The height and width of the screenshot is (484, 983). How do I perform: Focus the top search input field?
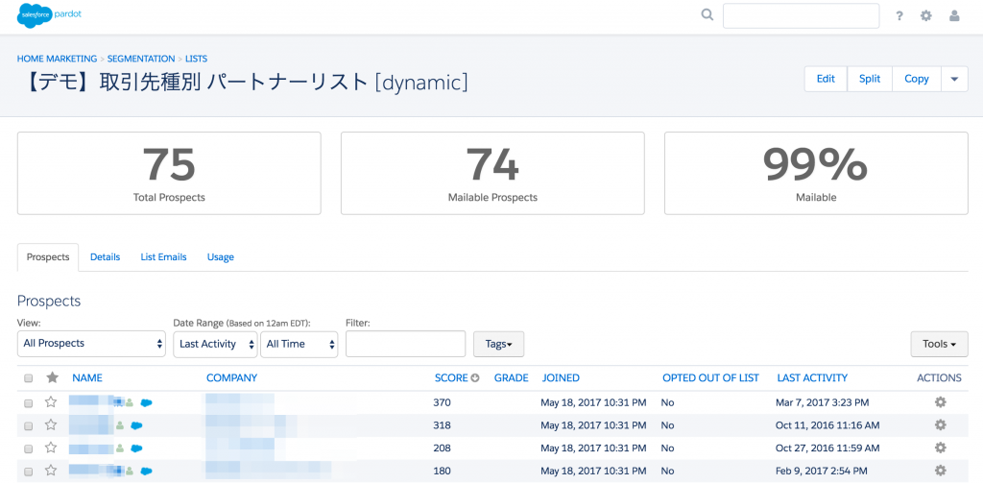pyautogui.click(x=801, y=16)
